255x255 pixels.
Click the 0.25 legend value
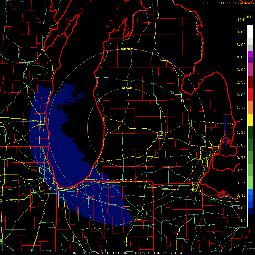tap(241, 183)
